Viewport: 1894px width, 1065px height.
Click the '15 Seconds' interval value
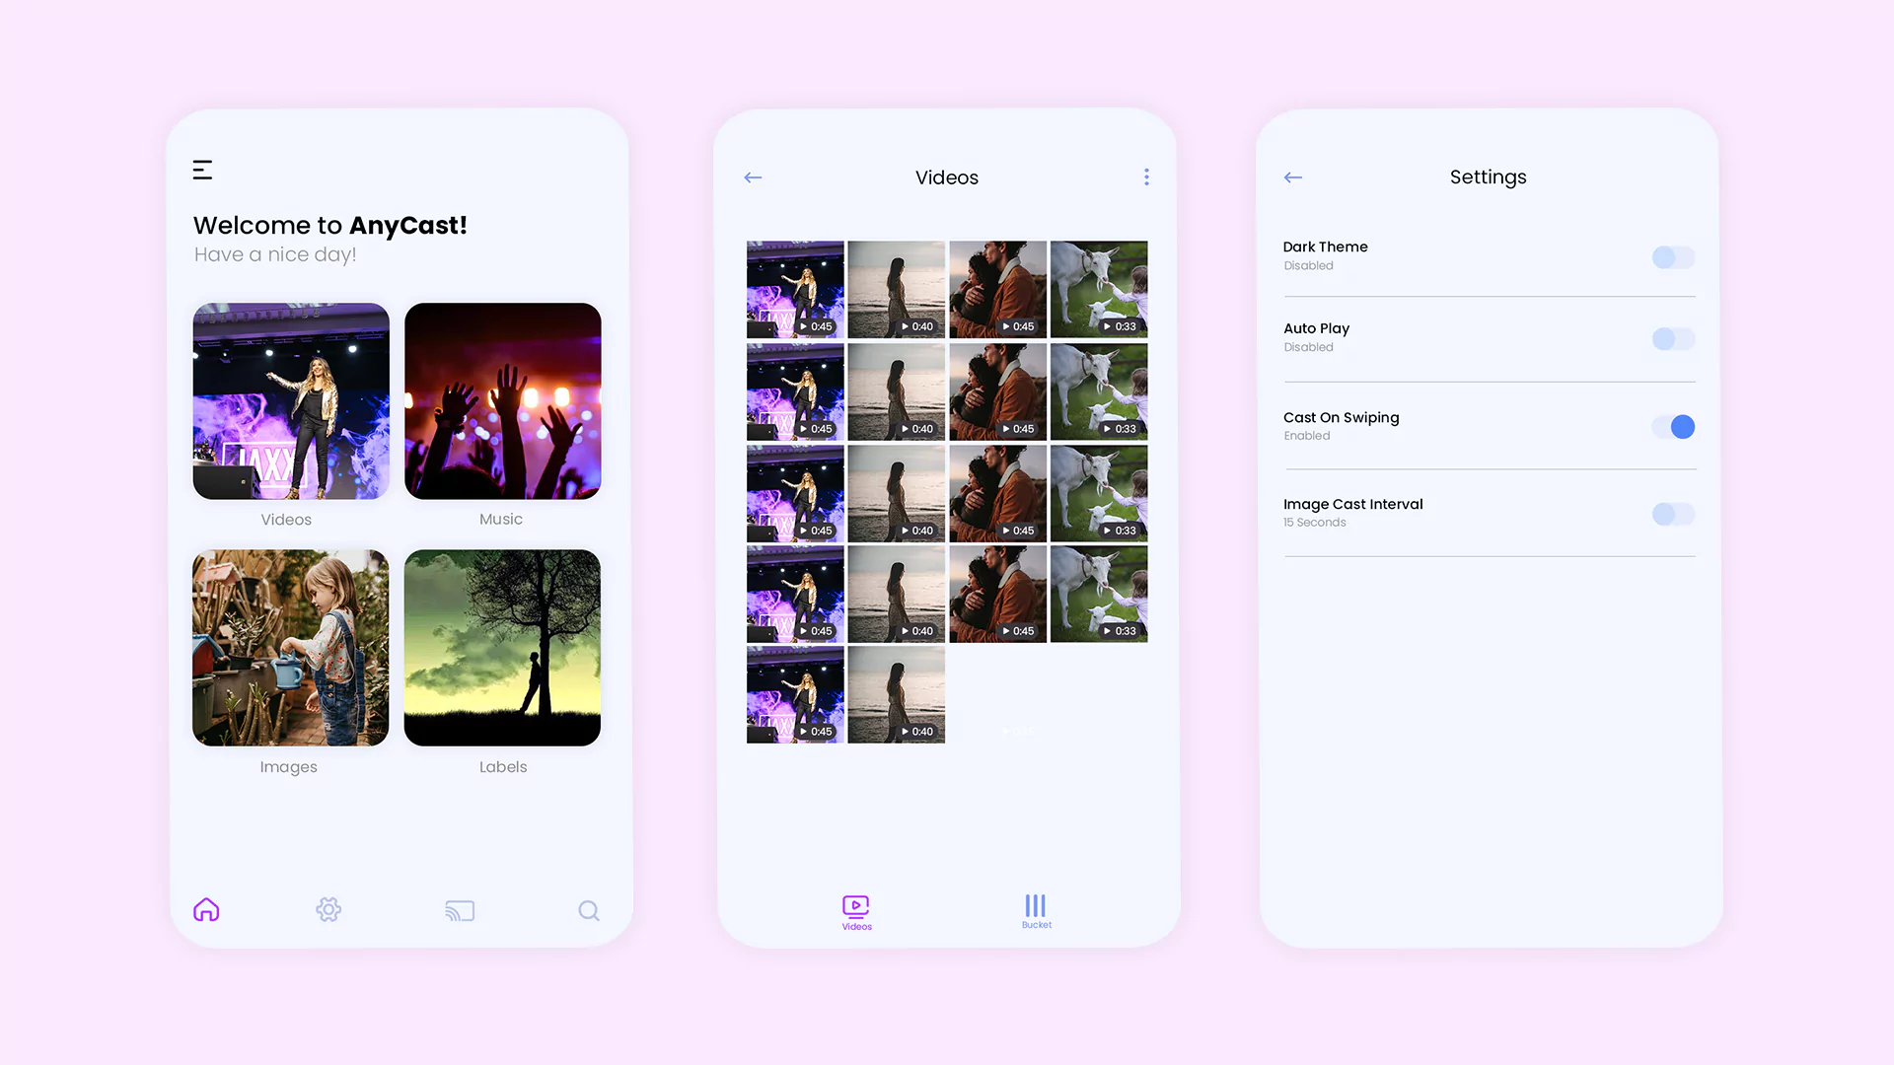point(1314,523)
